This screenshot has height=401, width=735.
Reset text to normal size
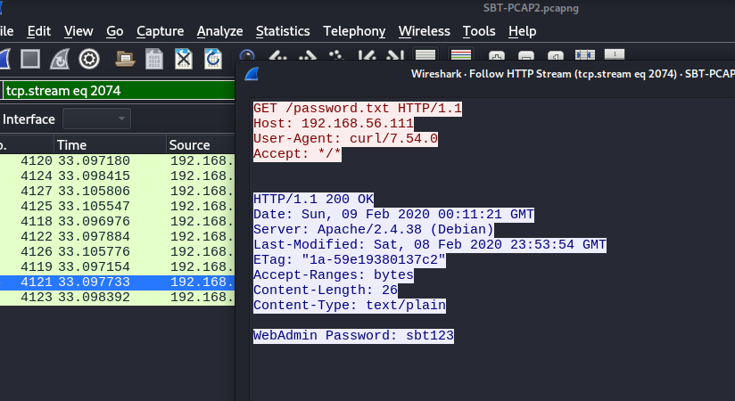[556, 55]
